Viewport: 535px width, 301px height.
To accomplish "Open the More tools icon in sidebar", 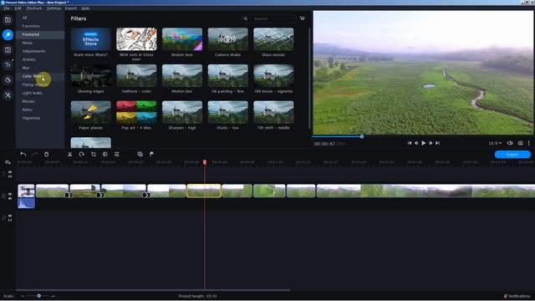I will (8, 95).
